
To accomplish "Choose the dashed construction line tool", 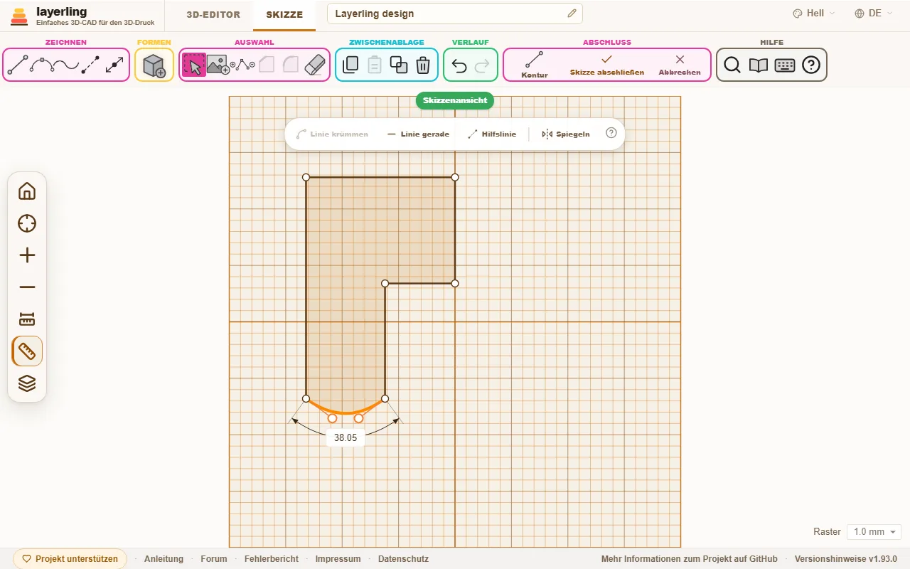I will point(90,65).
